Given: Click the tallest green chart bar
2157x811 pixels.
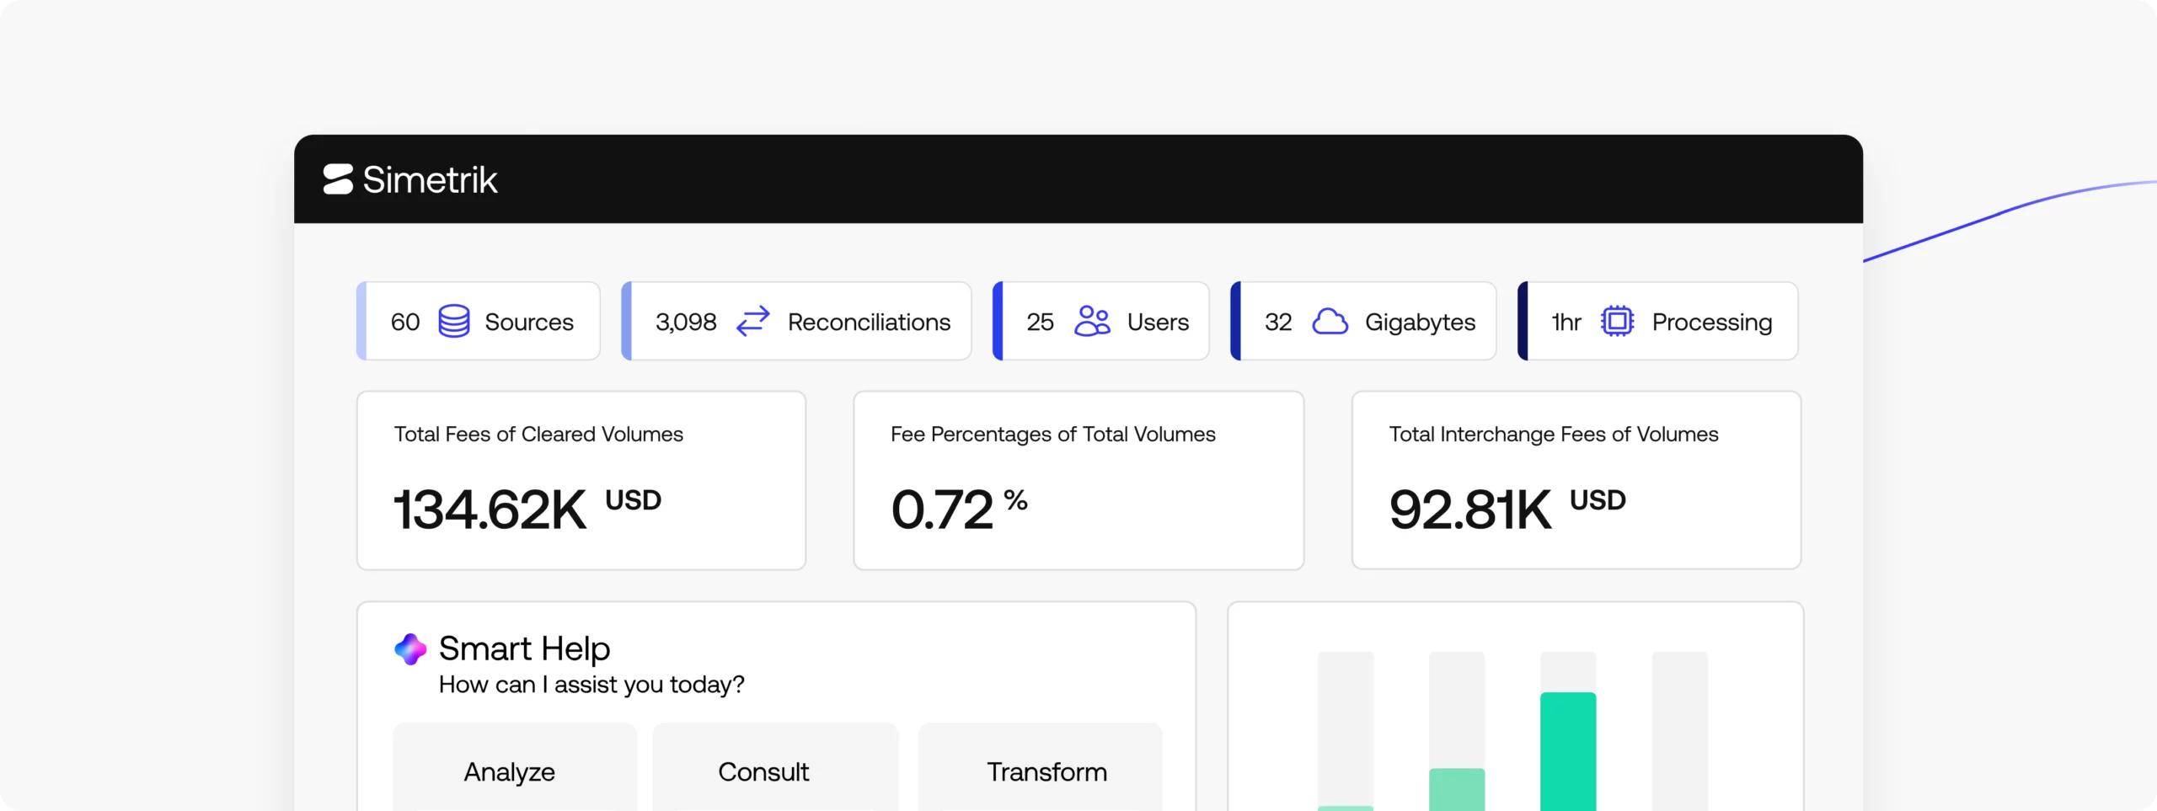Looking at the screenshot, I should (1567, 750).
